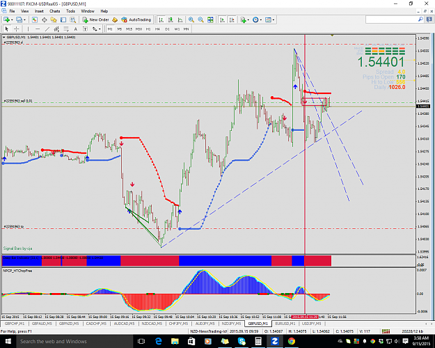The image size is (435, 348).
Task: Draw Fibonacci retracement
Action: pos(66,29)
